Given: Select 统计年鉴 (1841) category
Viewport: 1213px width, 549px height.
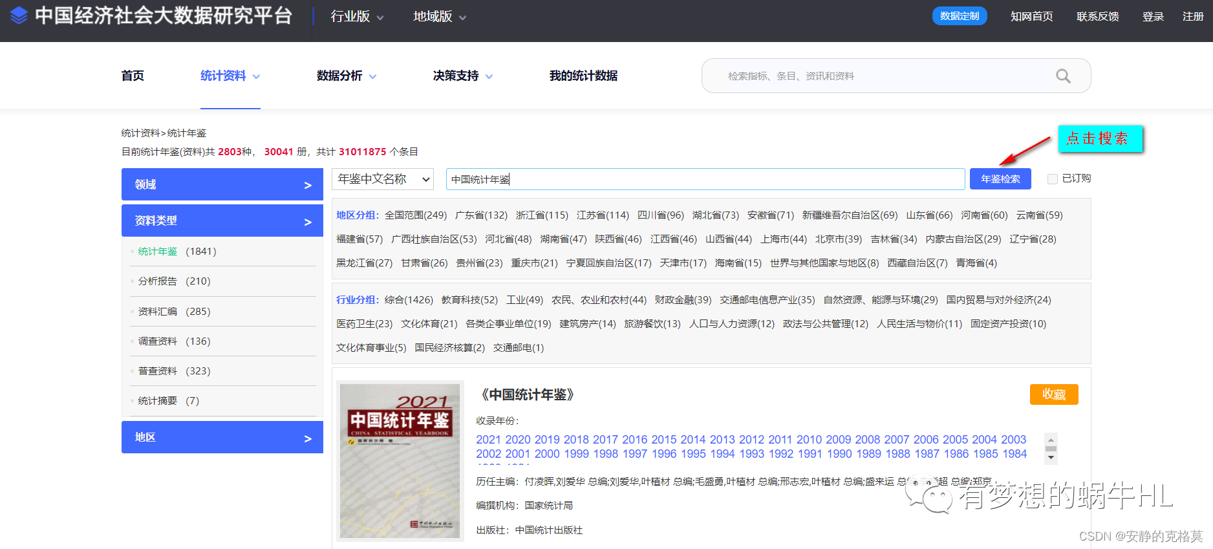Looking at the screenshot, I should (x=177, y=252).
